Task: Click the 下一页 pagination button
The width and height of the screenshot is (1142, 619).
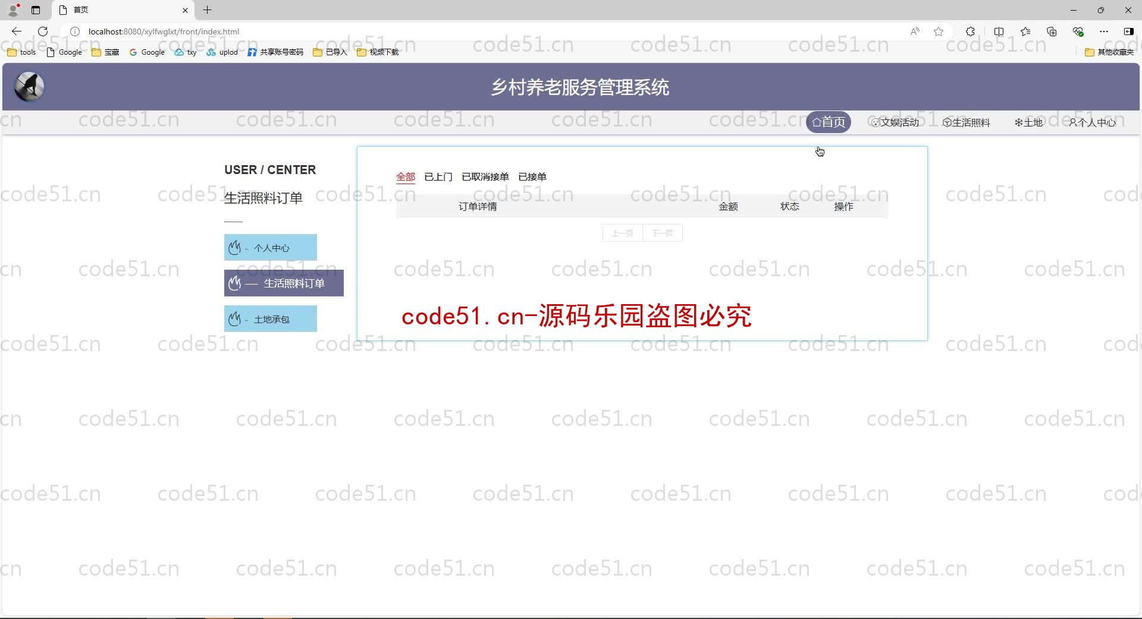Action: tap(663, 233)
